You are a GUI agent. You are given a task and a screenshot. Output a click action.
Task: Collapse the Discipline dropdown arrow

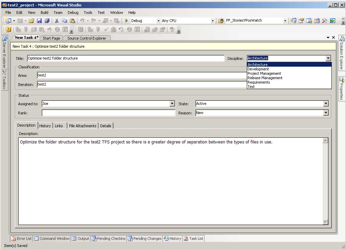click(328, 58)
